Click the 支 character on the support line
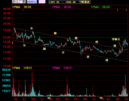This screenshot has width=129, height=101. coord(63,52)
